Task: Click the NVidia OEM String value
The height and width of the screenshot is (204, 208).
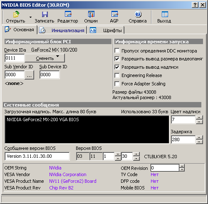Action: (55, 168)
